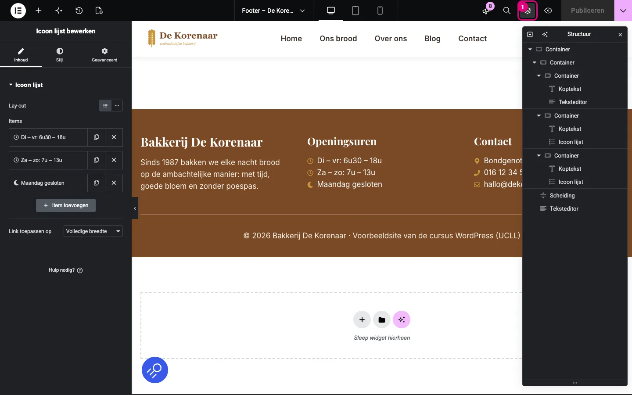Collapse the editor panel with side arrow

click(x=135, y=208)
